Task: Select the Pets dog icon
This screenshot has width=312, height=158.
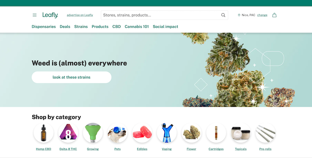Action: pyautogui.click(x=117, y=133)
